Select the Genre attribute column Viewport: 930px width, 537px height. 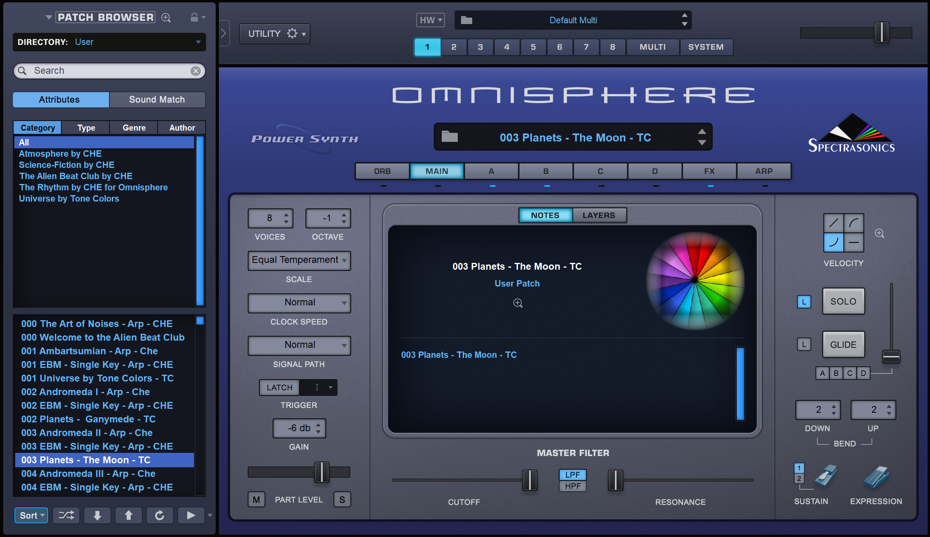coord(134,128)
